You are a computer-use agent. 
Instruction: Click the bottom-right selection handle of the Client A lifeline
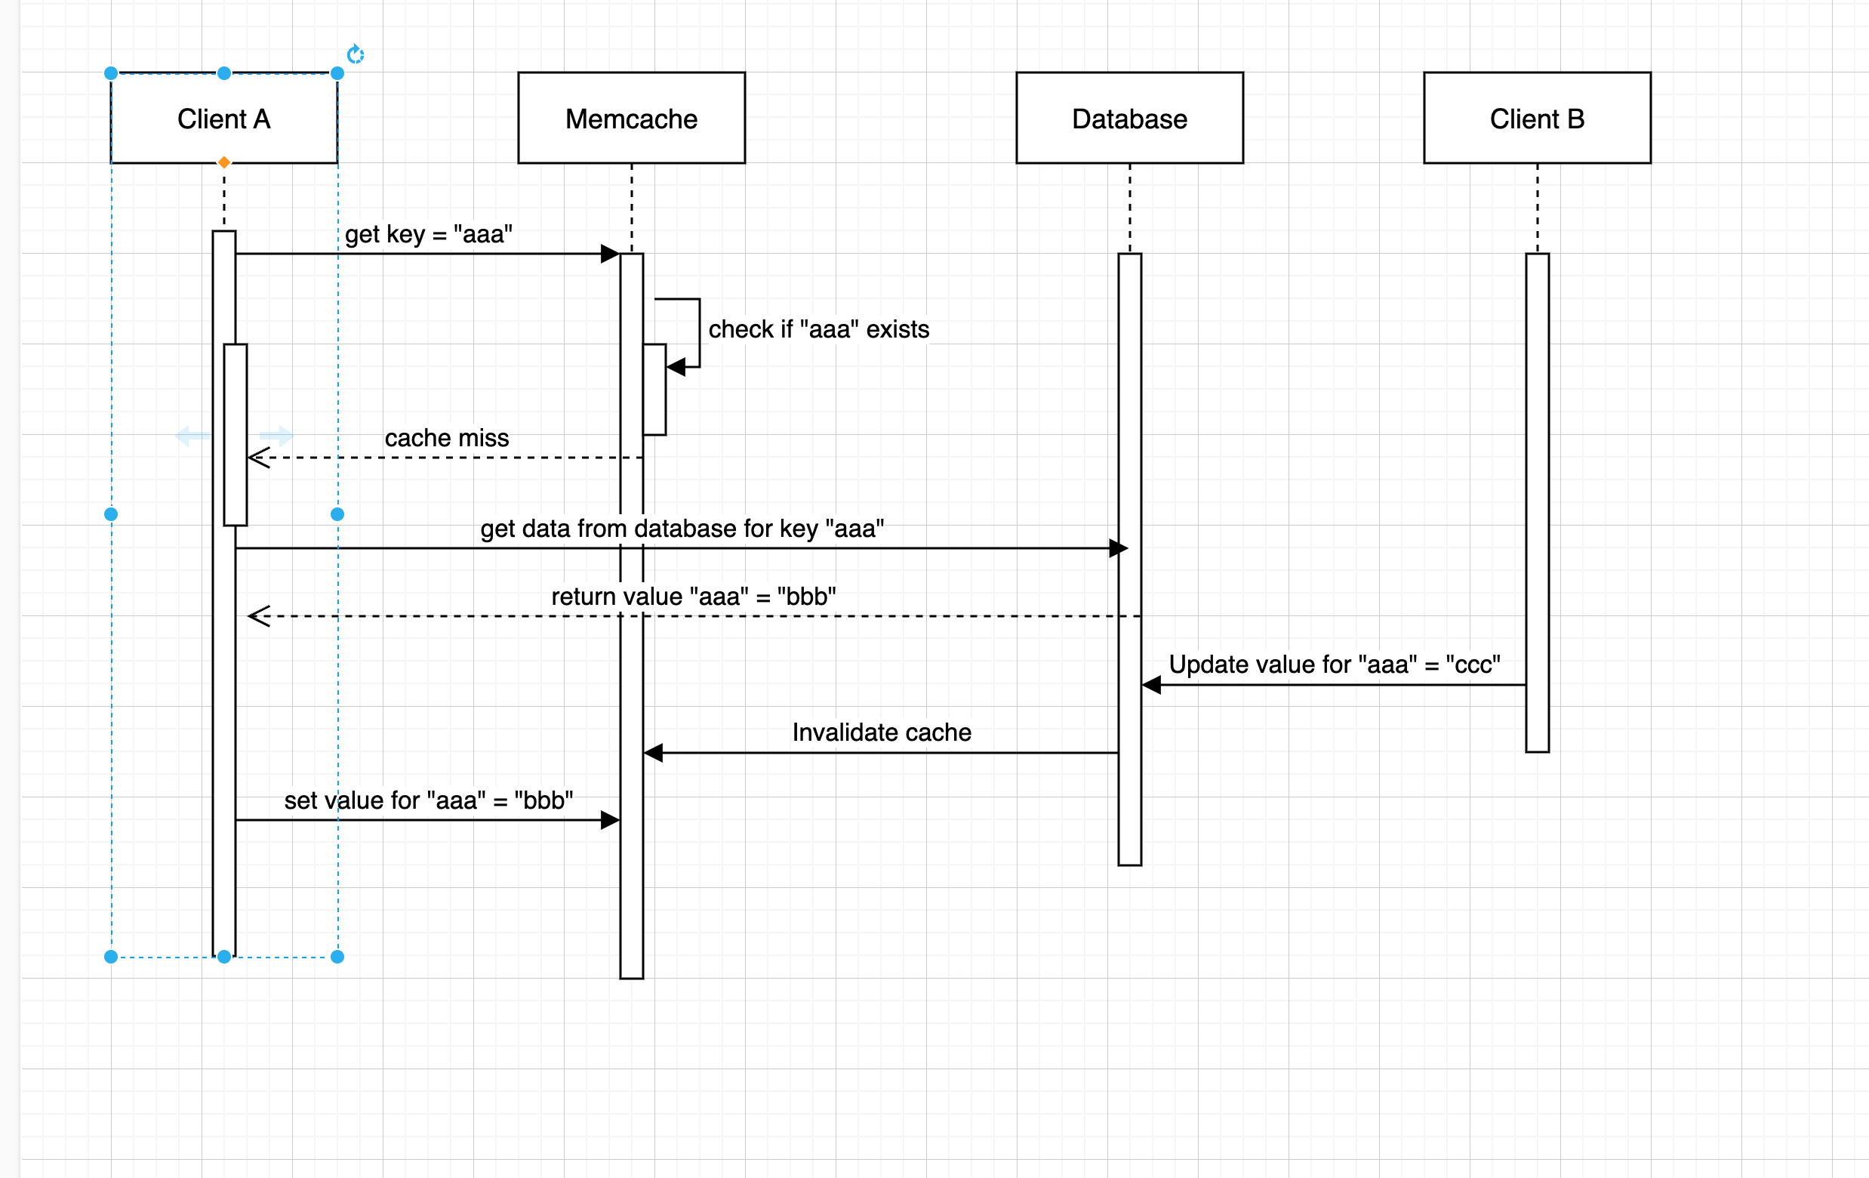pos(337,957)
